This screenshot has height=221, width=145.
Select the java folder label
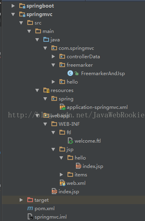click(55, 40)
